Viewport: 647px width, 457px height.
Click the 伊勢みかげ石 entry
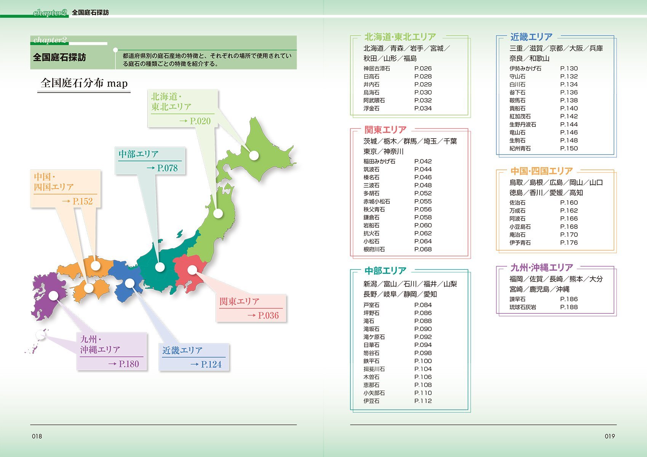[544, 69]
